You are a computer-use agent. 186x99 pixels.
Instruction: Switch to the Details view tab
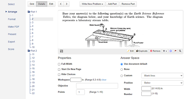tap(42, 4)
